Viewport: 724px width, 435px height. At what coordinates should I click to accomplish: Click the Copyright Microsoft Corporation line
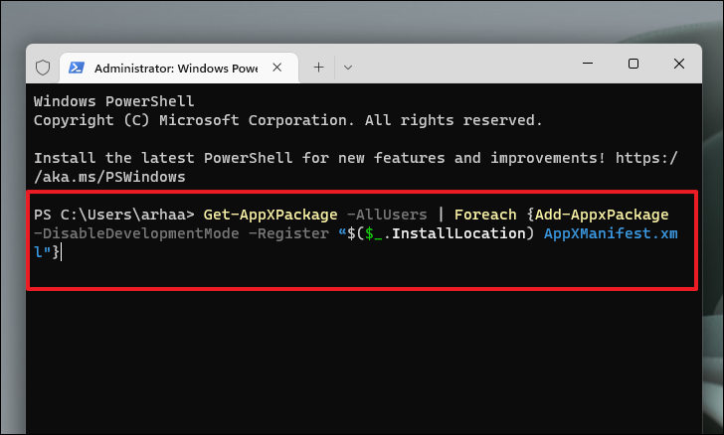[287, 120]
